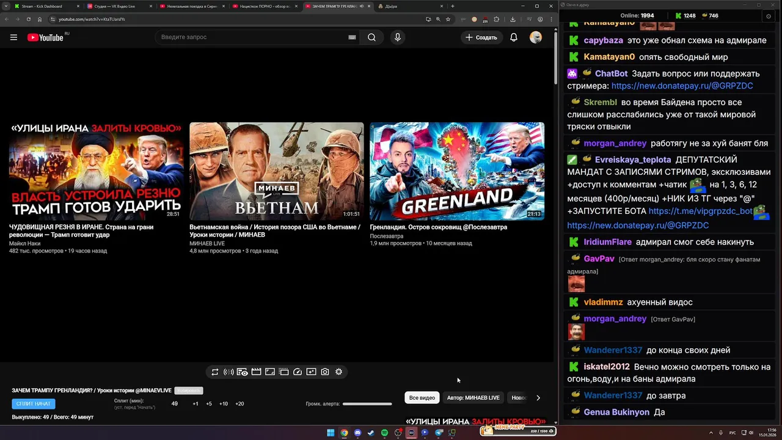Open Windows Start menu in the taskbar
This screenshot has height=440, width=782.
(x=331, y=433)
